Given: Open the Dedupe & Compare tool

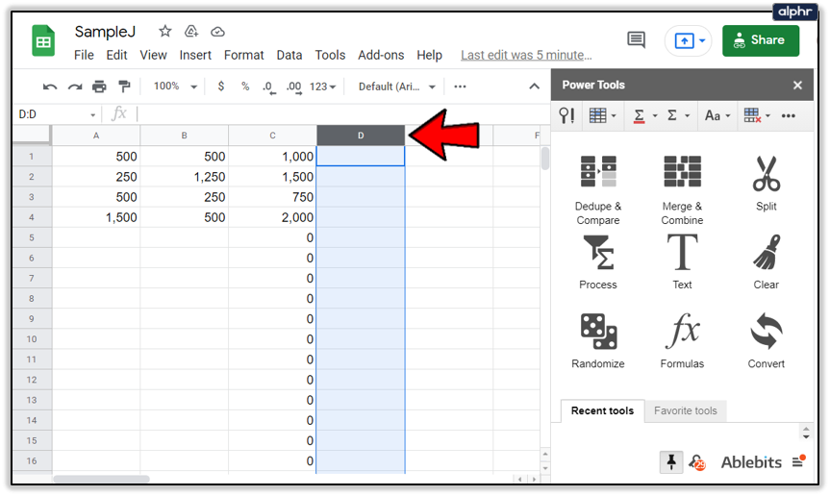Looking at the screenshot, I should (x=598, y=189).
